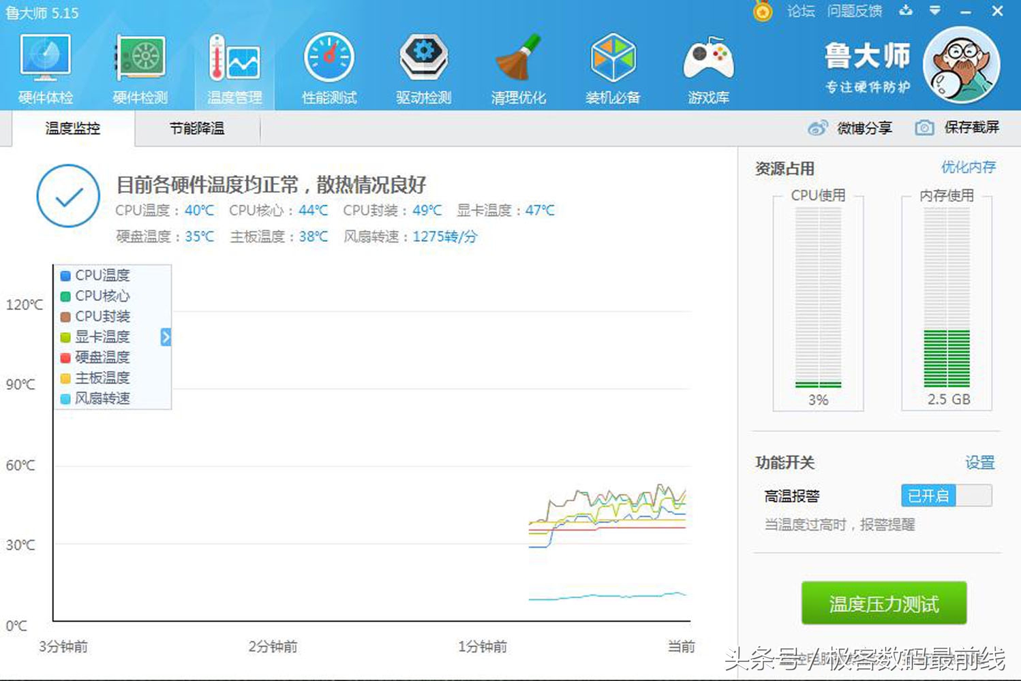Open the 硬件体检 panel
Image resolution: width=1021 pixels, height=681 pixels.
click(44, 66)
